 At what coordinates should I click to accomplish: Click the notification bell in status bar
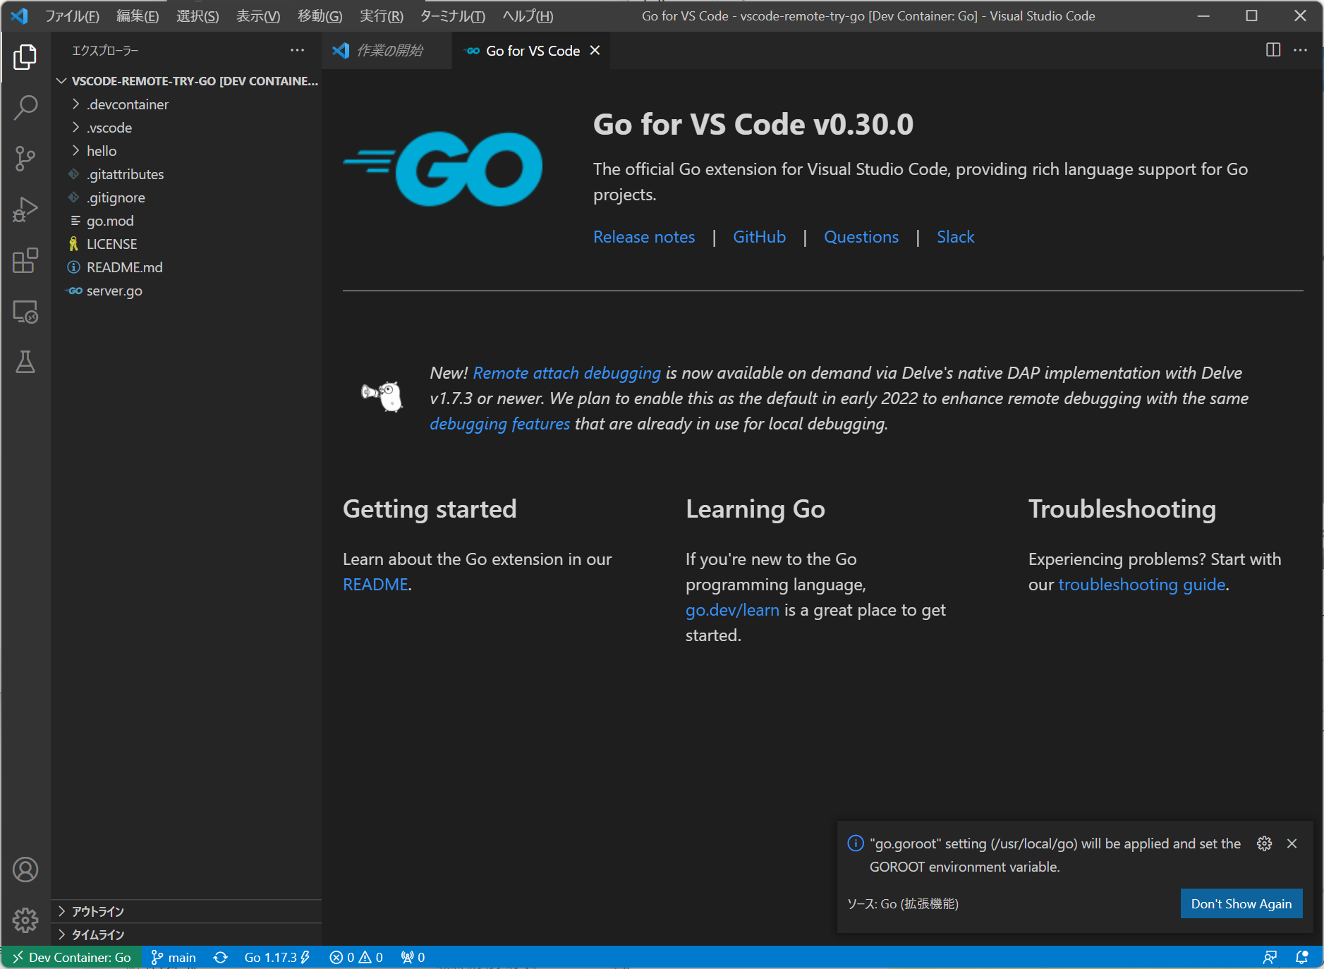tap(1302, 957)
